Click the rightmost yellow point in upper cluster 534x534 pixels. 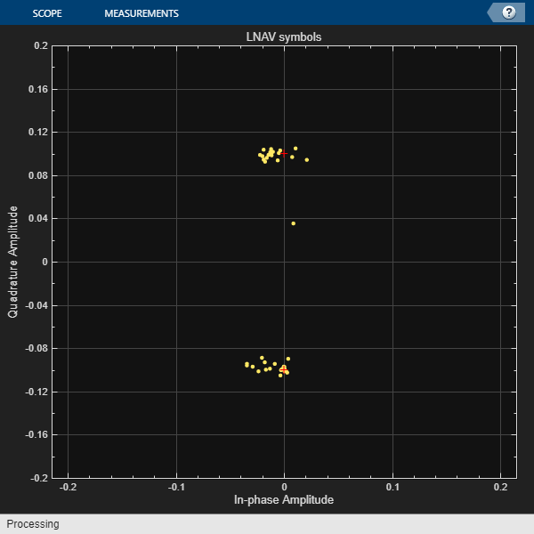click(307, 160)
